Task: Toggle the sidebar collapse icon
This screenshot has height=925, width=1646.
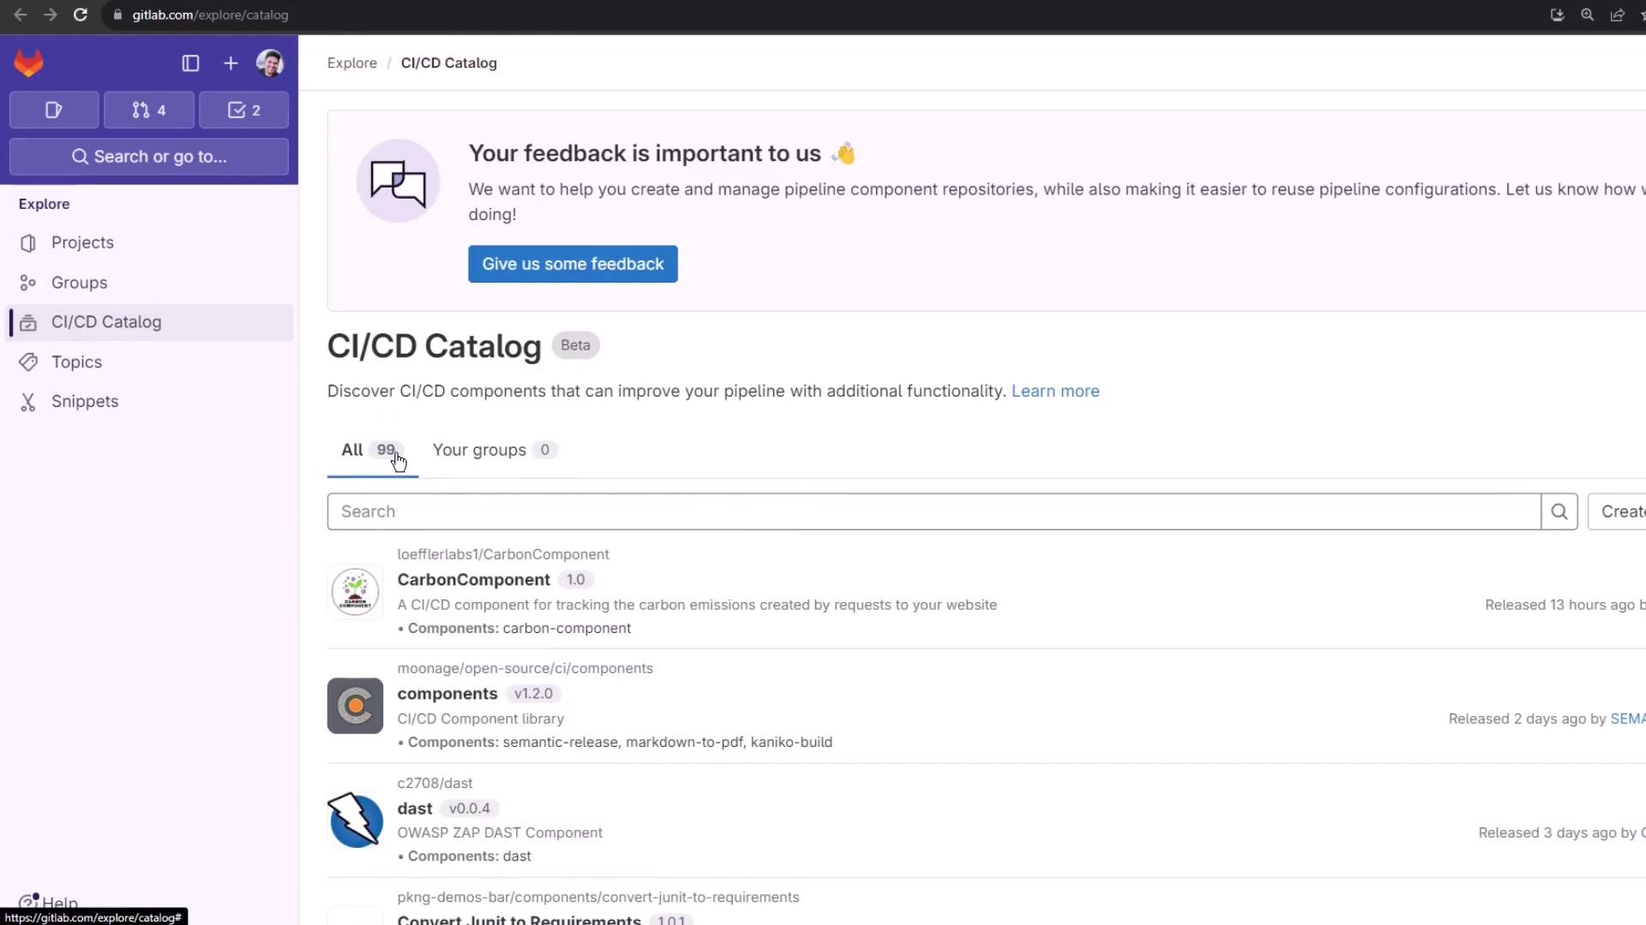Action: click(x=190, y=63)
